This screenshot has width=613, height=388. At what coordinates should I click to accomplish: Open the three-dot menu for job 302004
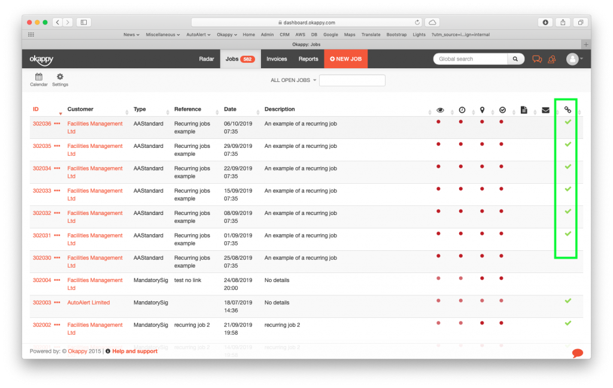tap(57, 280)
